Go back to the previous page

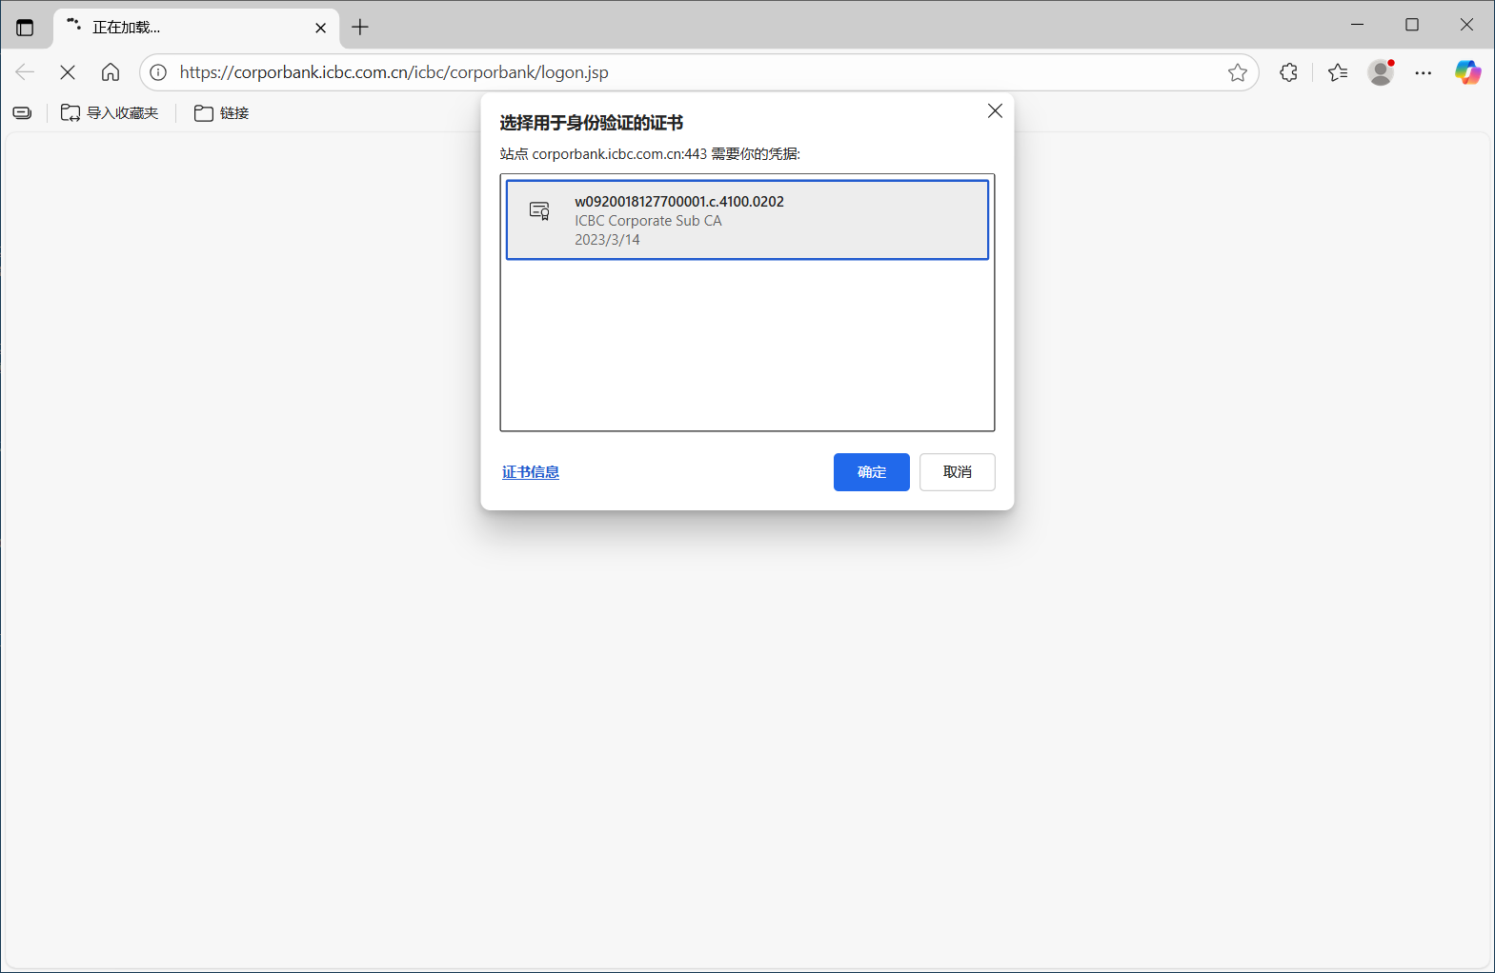click(25, 72)
